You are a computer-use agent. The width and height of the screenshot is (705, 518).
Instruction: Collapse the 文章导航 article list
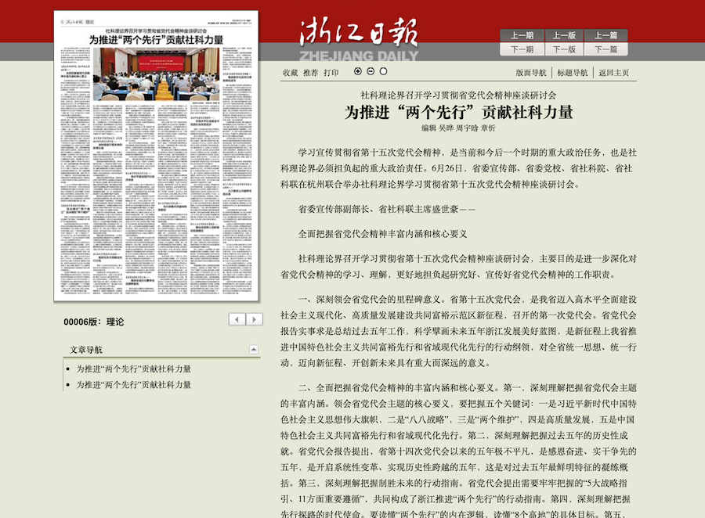(254, 350)
